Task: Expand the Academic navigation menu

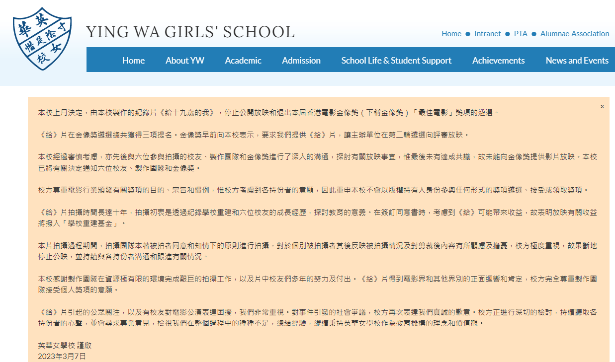Action: click(x=243, y=60)
